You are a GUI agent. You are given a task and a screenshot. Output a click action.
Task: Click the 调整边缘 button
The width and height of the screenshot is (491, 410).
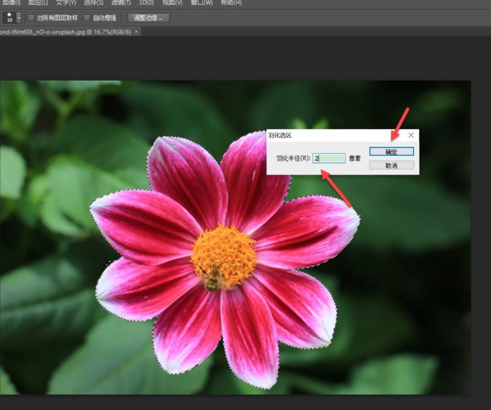pos(148,18)
